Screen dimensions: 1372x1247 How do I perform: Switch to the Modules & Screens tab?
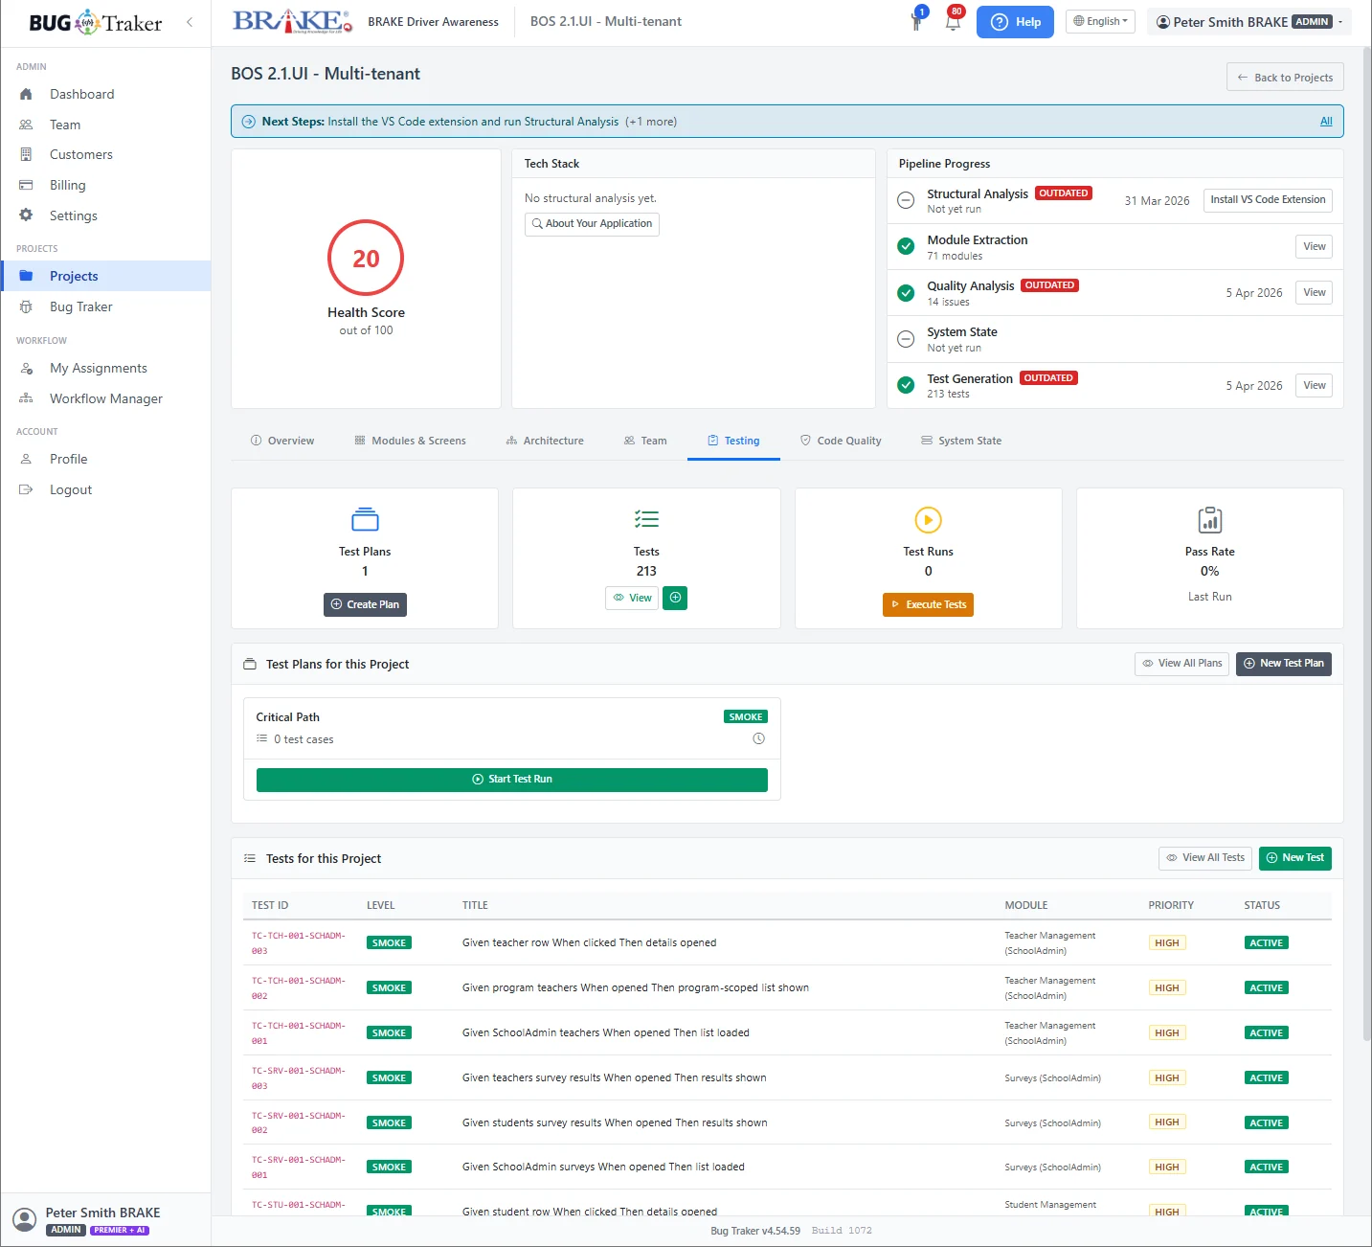410,441
